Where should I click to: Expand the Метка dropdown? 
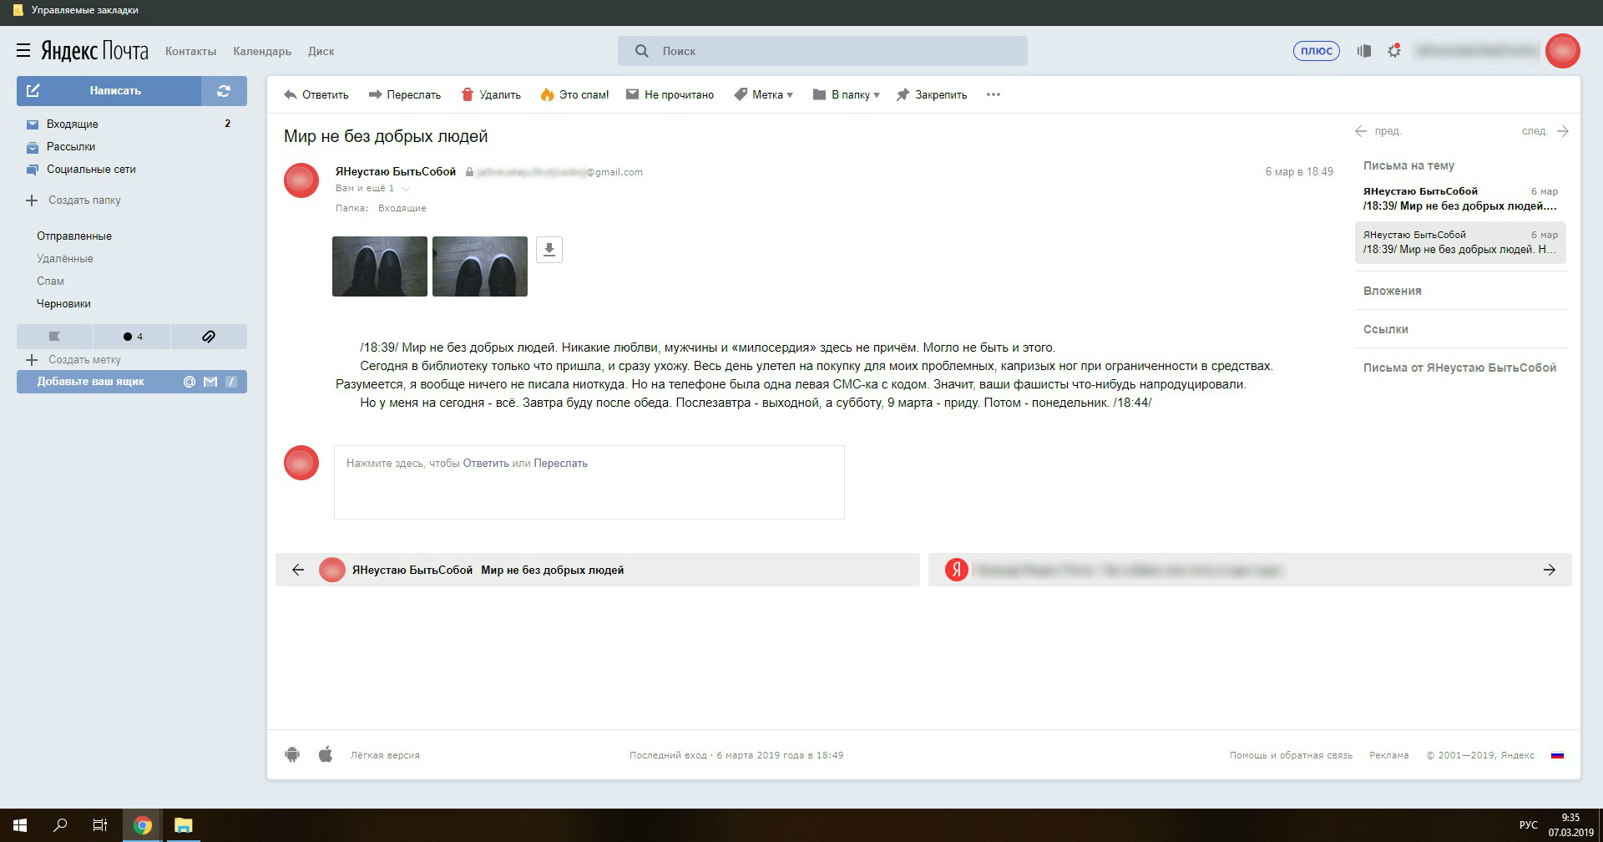[763, 94]
